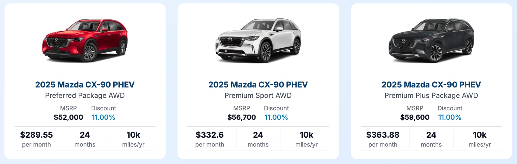Viewport: 517px width, 164px height.
Task: Click the $56,700 MSRP value
Action: pyautogui.click(x=242, y=117)
